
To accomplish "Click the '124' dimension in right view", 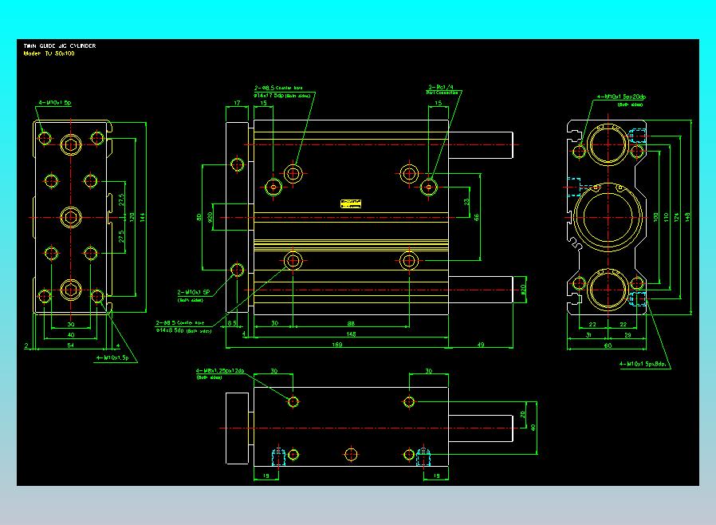I will point(676,218).
